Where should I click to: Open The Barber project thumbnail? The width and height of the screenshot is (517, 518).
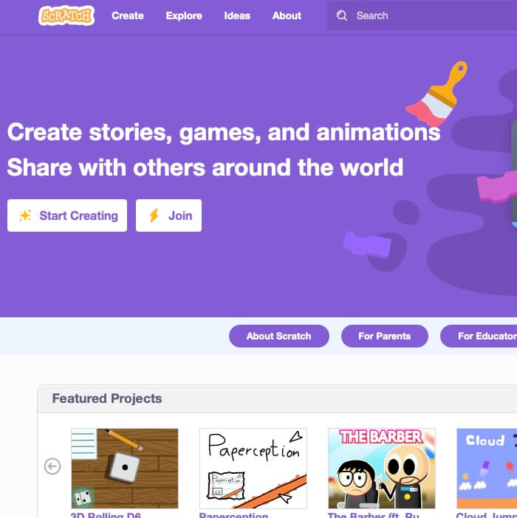pos(382,469)
